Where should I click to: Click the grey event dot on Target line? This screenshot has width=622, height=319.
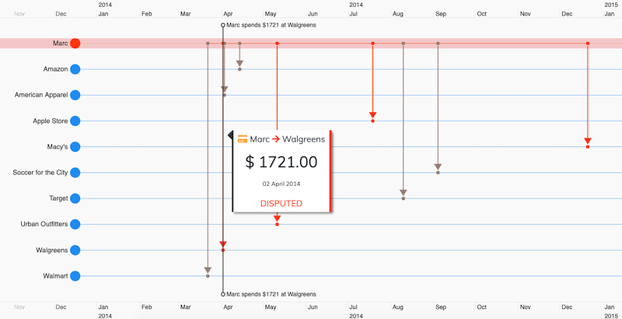tap(403, 198)
